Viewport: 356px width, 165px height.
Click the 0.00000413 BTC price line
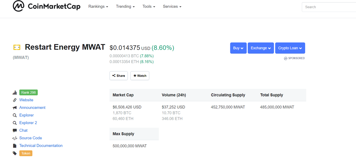(x=132, y=56)
